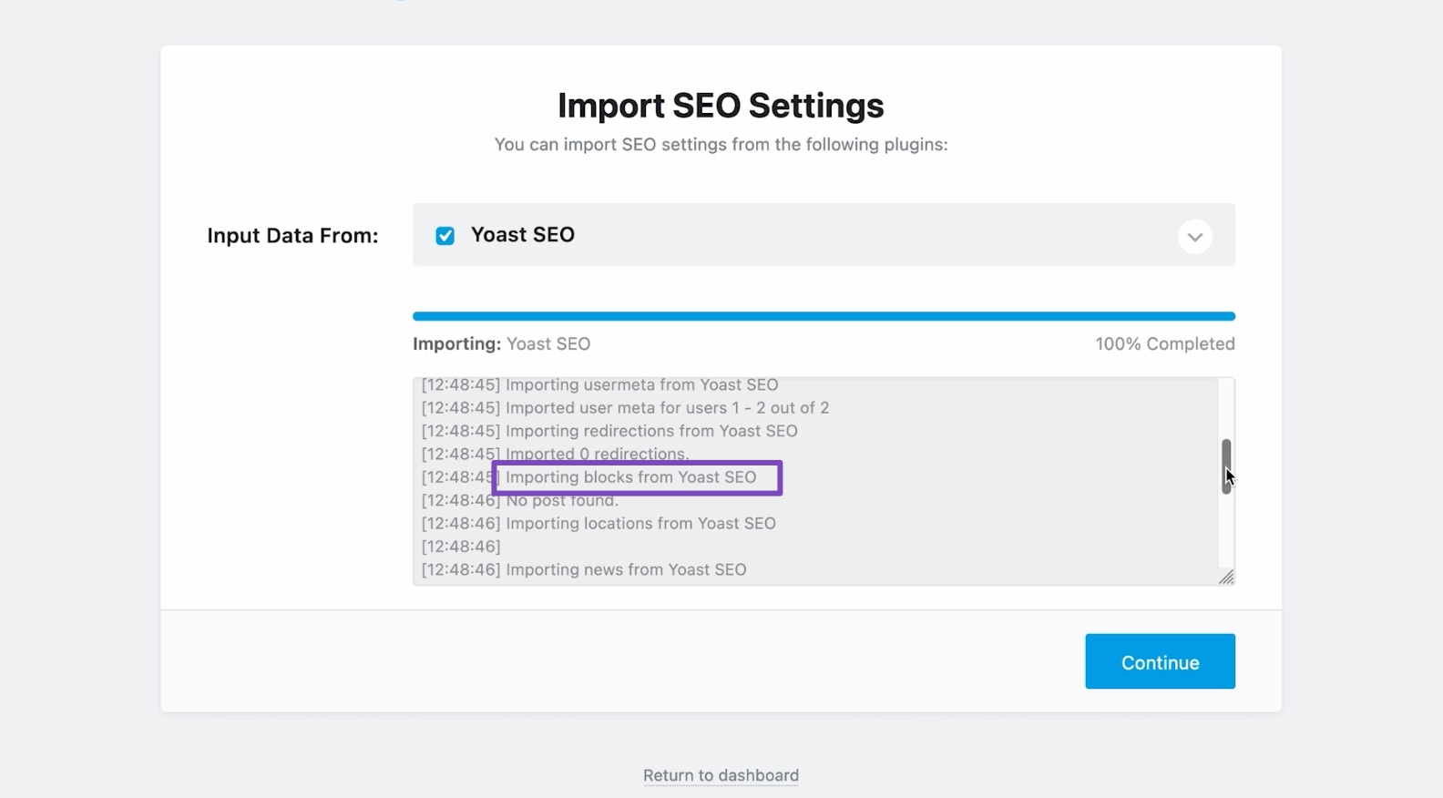Click the 'Importing: Yoast SEO' status label
The height and width of the screenshot is (798, 1443).
point(501,344)
